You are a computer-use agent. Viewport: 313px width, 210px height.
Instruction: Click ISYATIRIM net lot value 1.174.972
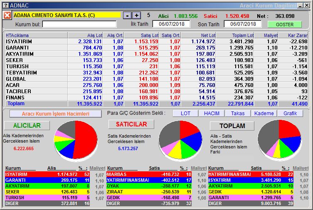203,42
